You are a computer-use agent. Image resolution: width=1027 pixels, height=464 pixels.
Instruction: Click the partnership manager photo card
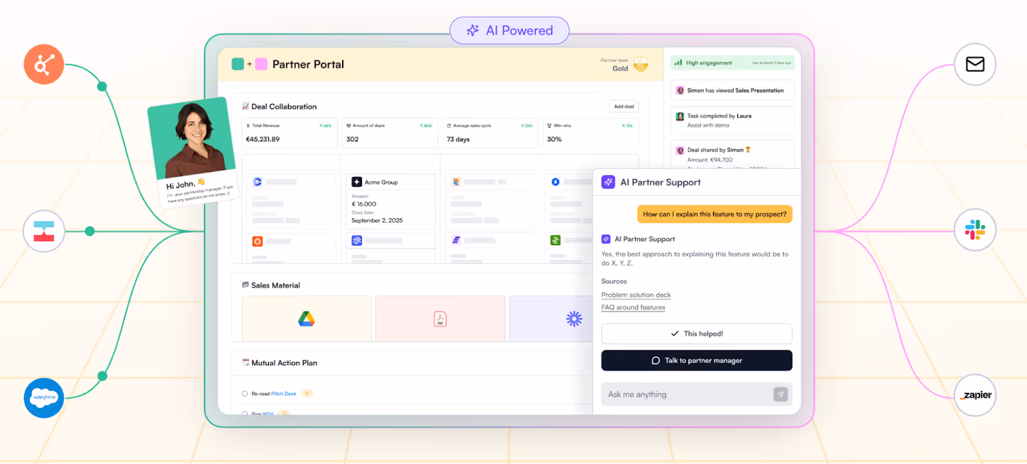click(193, 152)
